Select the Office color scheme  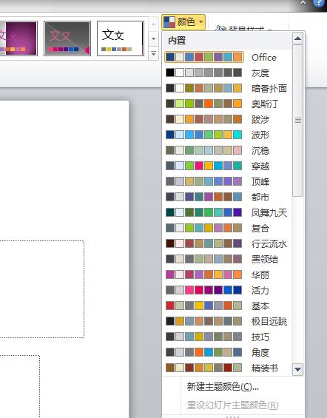tap(227, 57)
